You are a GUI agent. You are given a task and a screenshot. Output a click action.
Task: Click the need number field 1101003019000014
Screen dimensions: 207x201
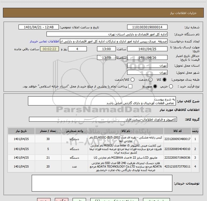[147, 27]
